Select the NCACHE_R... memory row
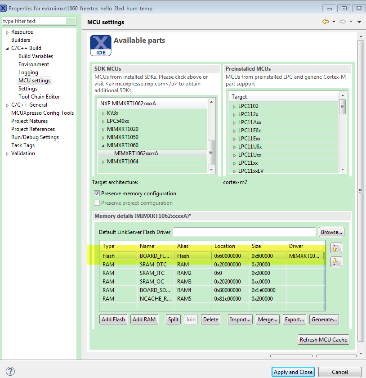 click(212, 299)
